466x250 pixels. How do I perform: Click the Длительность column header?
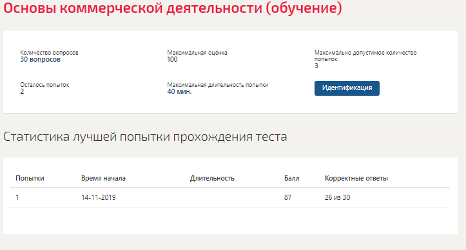(x=212, y=178)
